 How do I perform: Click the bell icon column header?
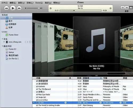70,78
